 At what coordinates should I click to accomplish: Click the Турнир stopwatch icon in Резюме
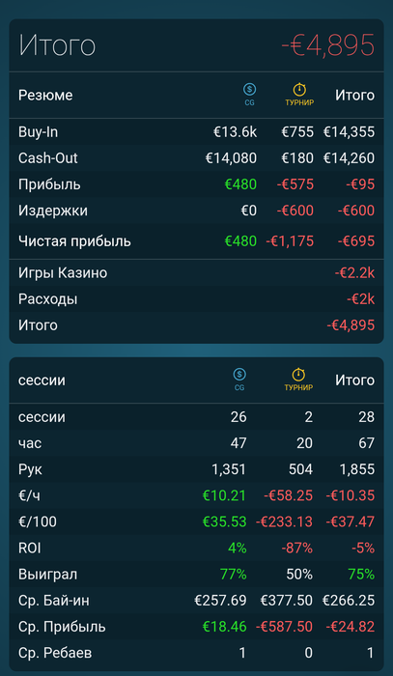pyautogui.click(x=299, y=89)
